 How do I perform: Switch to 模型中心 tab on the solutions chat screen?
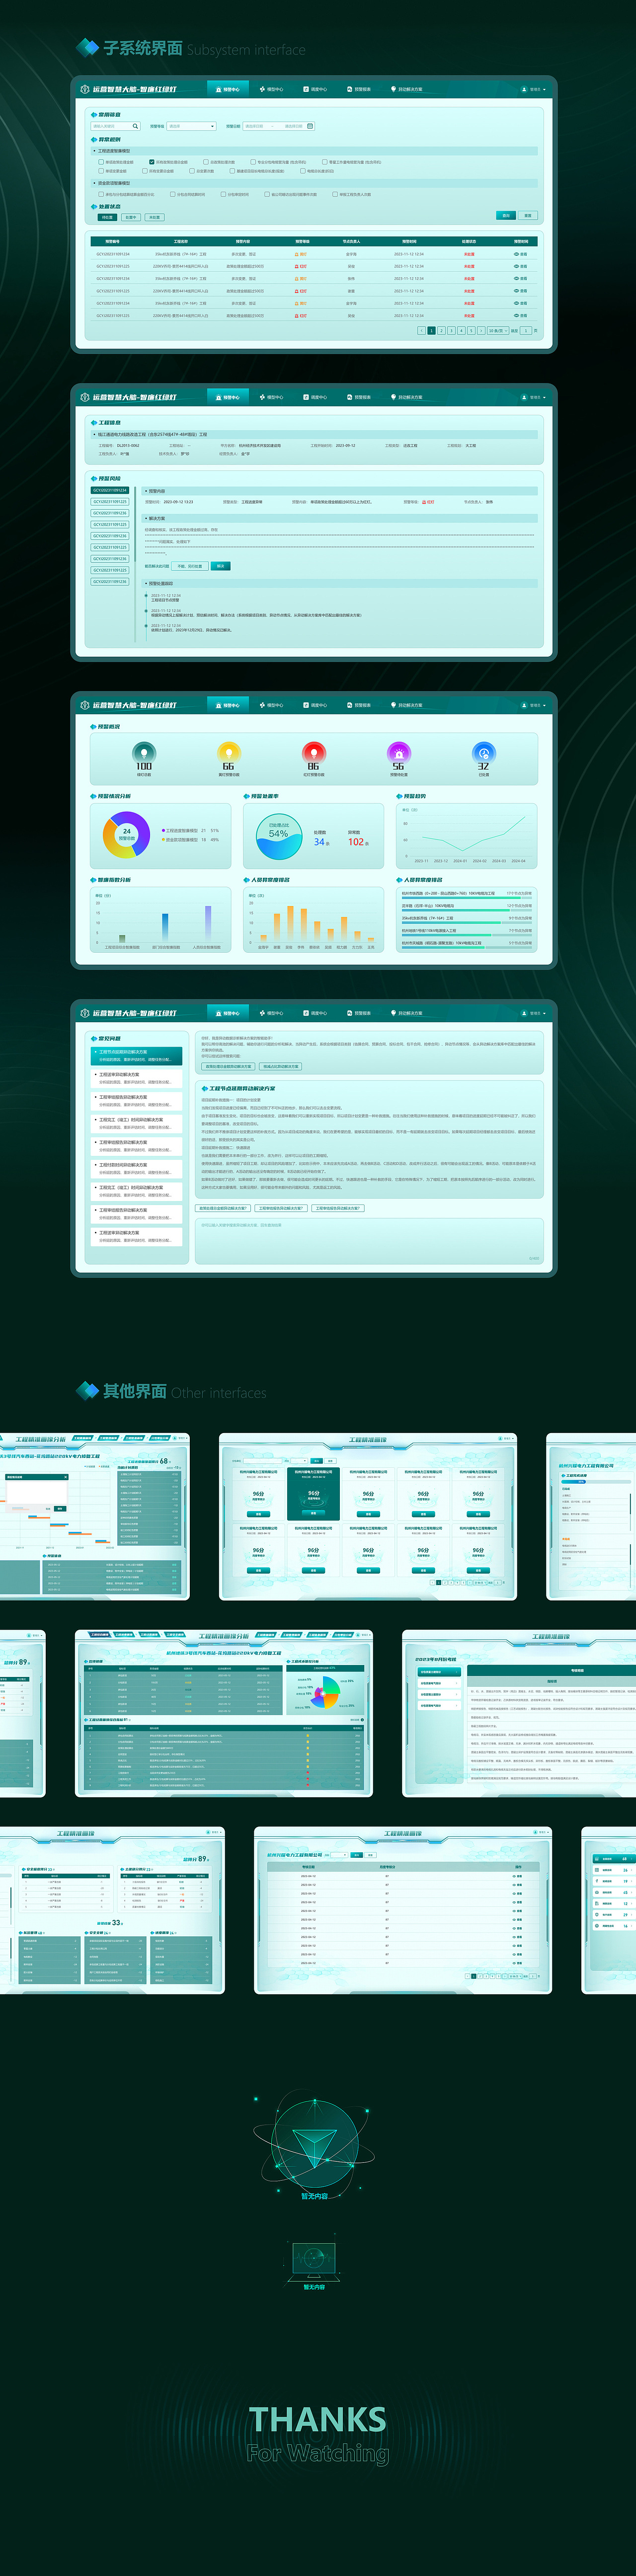271,1013
